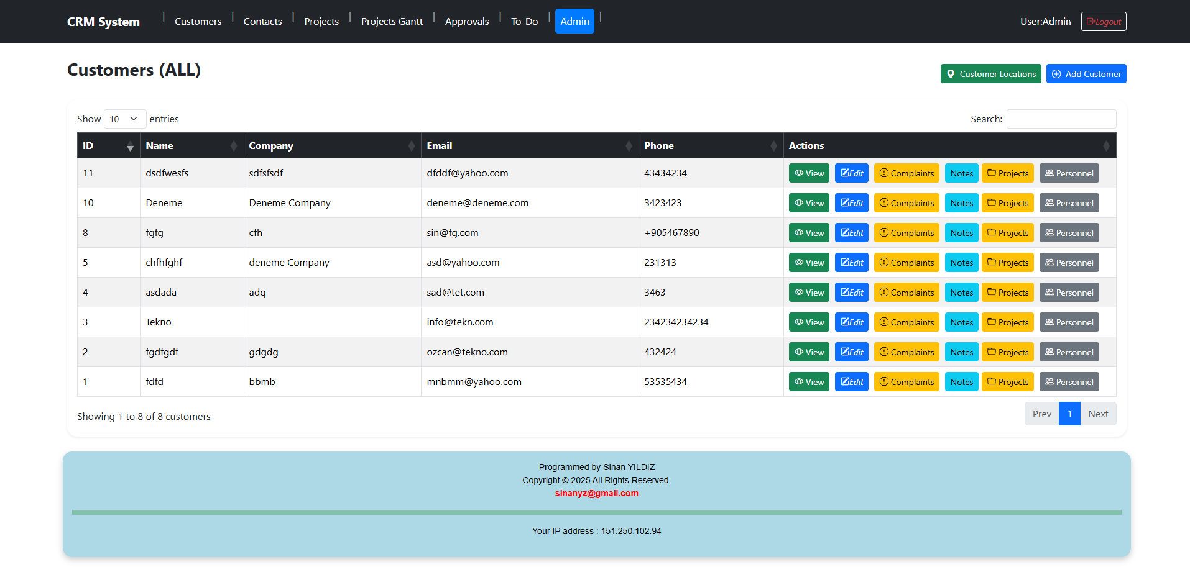Open Personnel for chfhfghf
1190x567 pixels.
1069,263
